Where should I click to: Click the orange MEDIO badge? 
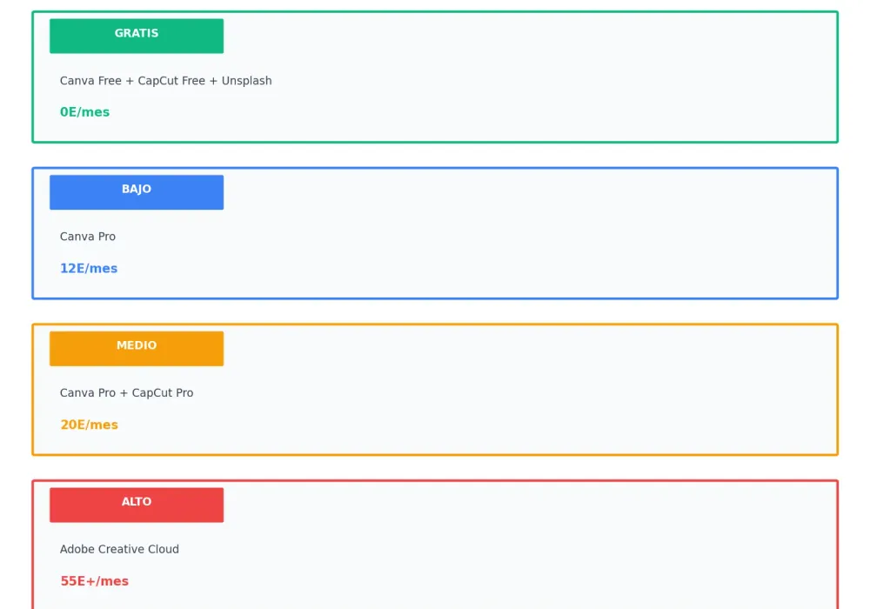137,349
